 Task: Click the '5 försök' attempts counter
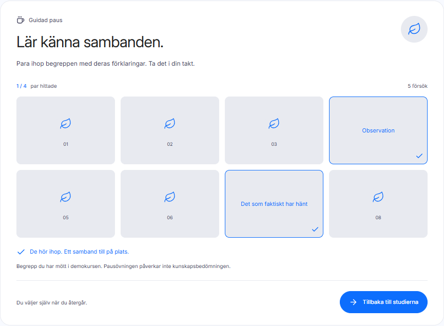pos(417,86)
